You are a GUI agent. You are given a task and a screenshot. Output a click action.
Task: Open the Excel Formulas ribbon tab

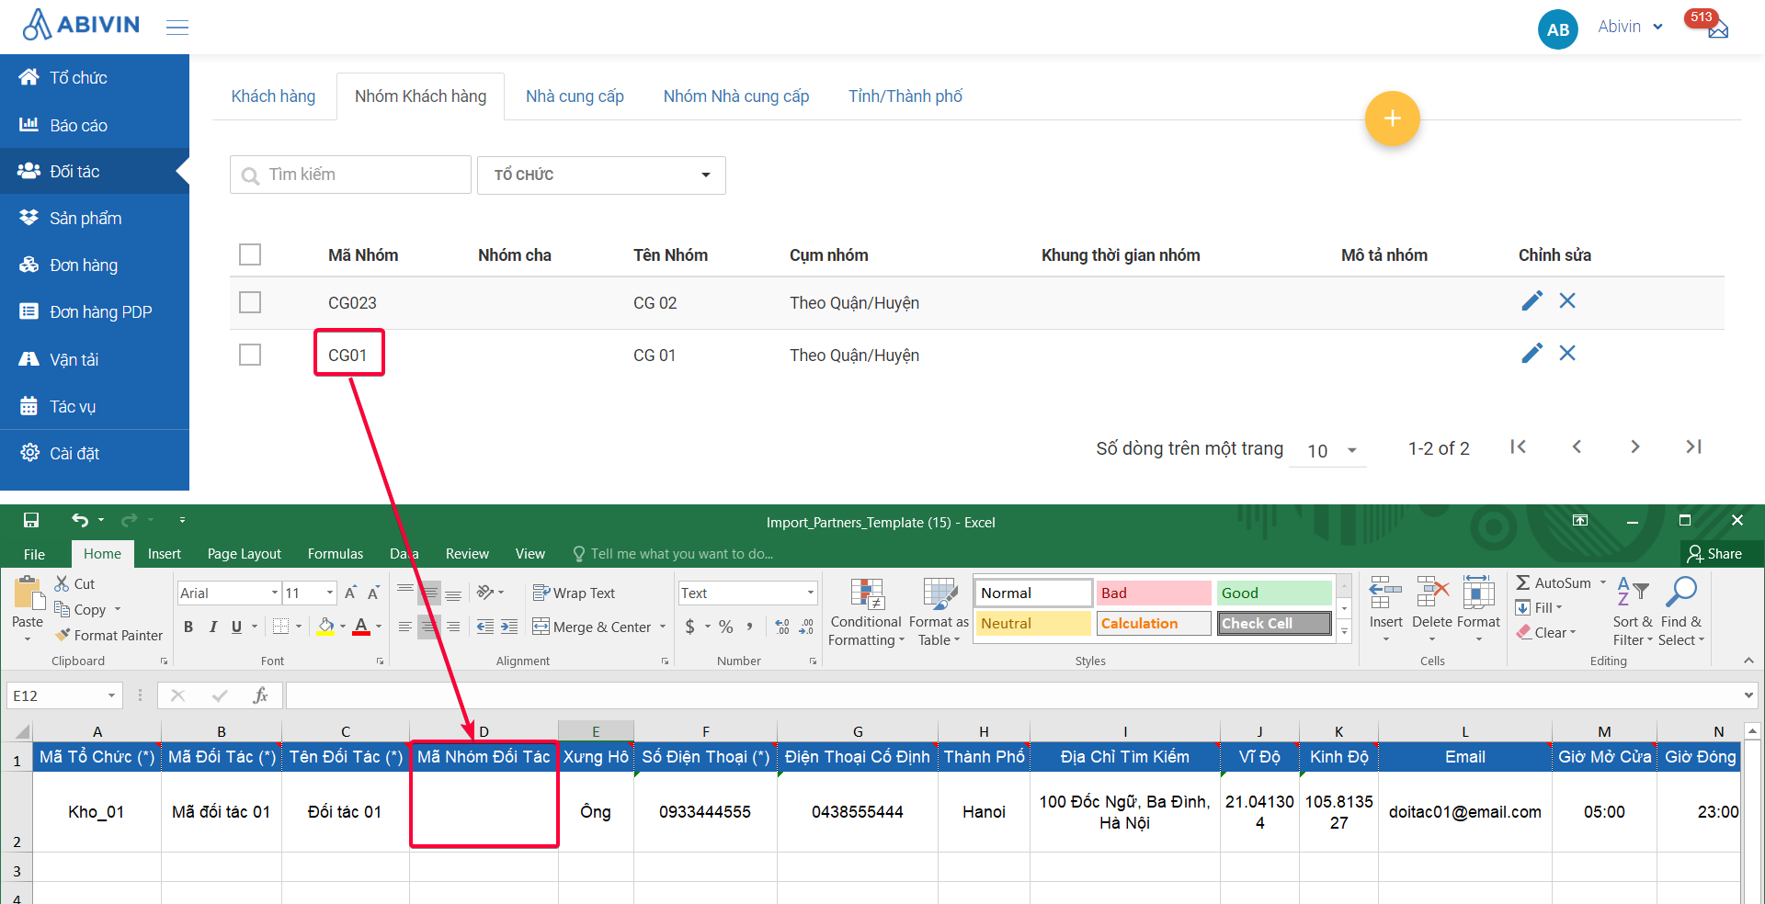336,553
